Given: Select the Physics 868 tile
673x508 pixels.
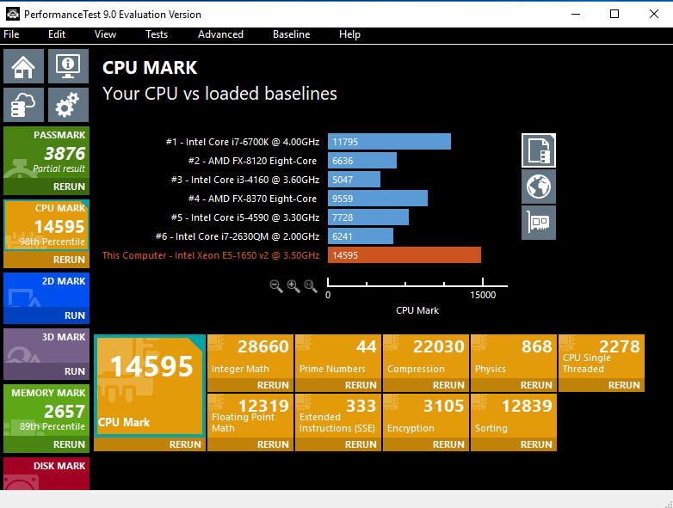Looking at the screenshot, I should click(514, 357).
